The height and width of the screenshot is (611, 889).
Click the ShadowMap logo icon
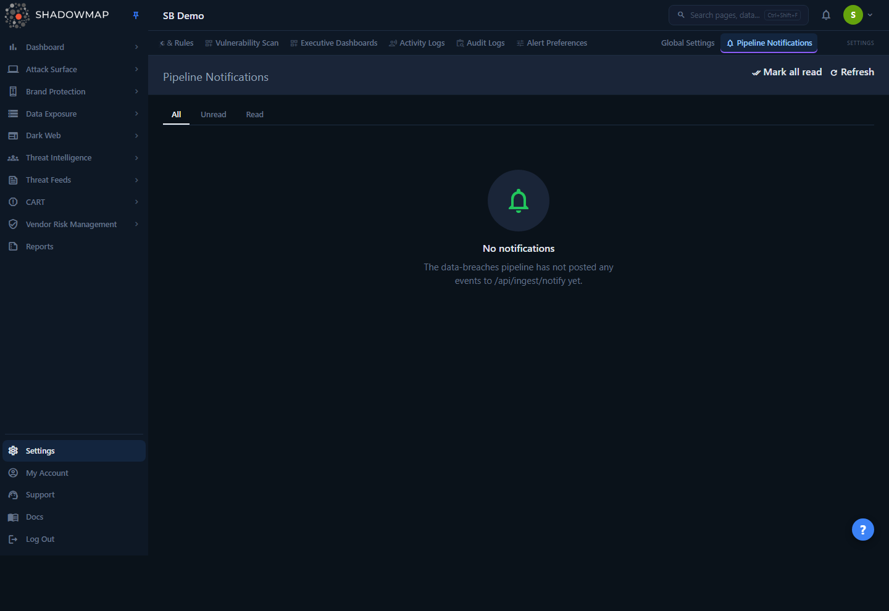point(17,15)
